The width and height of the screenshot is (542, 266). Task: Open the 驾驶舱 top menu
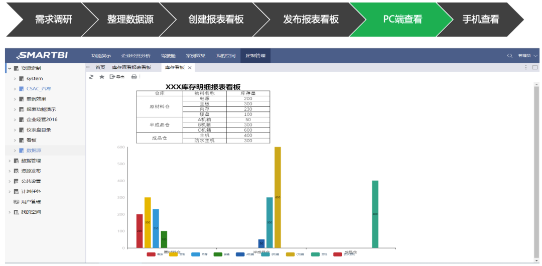pyautogui.click(x=168, y=56)
